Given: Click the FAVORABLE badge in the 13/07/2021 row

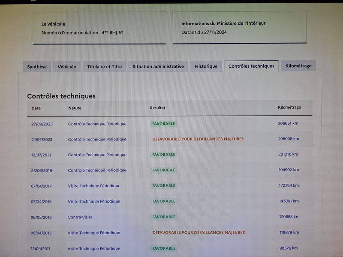Looking at the screenshot, I should click(164, 155).
